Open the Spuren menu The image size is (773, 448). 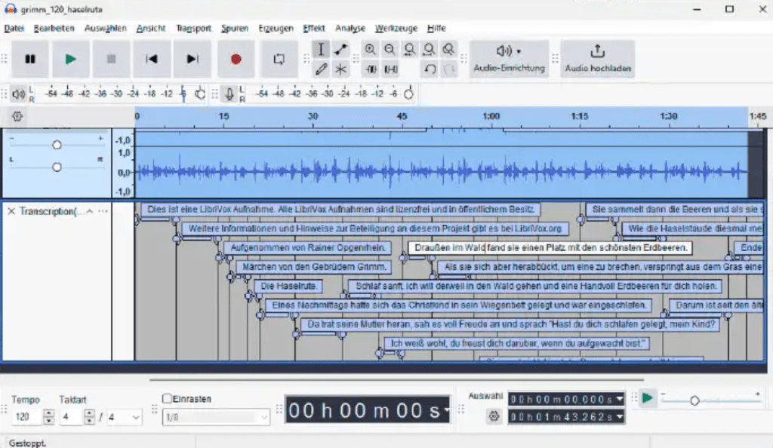tap(234, 29)
